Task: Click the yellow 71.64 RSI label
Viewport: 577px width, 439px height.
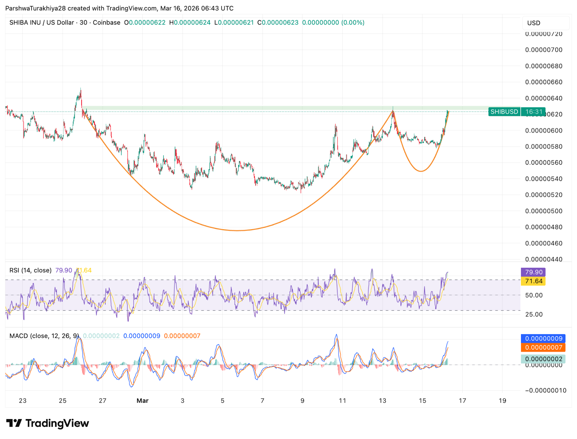Action: coord(533,281)
